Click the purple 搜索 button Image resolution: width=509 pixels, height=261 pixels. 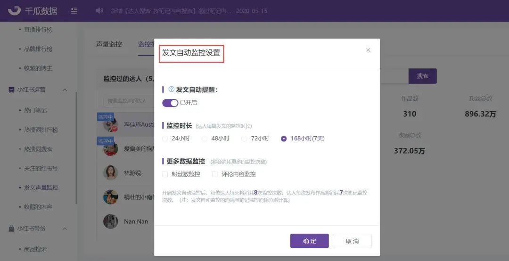click(422, 76)
